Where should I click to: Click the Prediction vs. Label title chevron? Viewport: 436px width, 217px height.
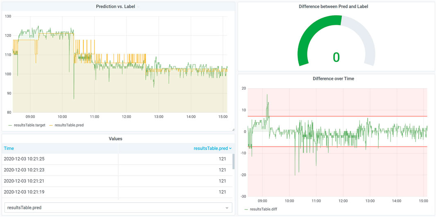138,7
